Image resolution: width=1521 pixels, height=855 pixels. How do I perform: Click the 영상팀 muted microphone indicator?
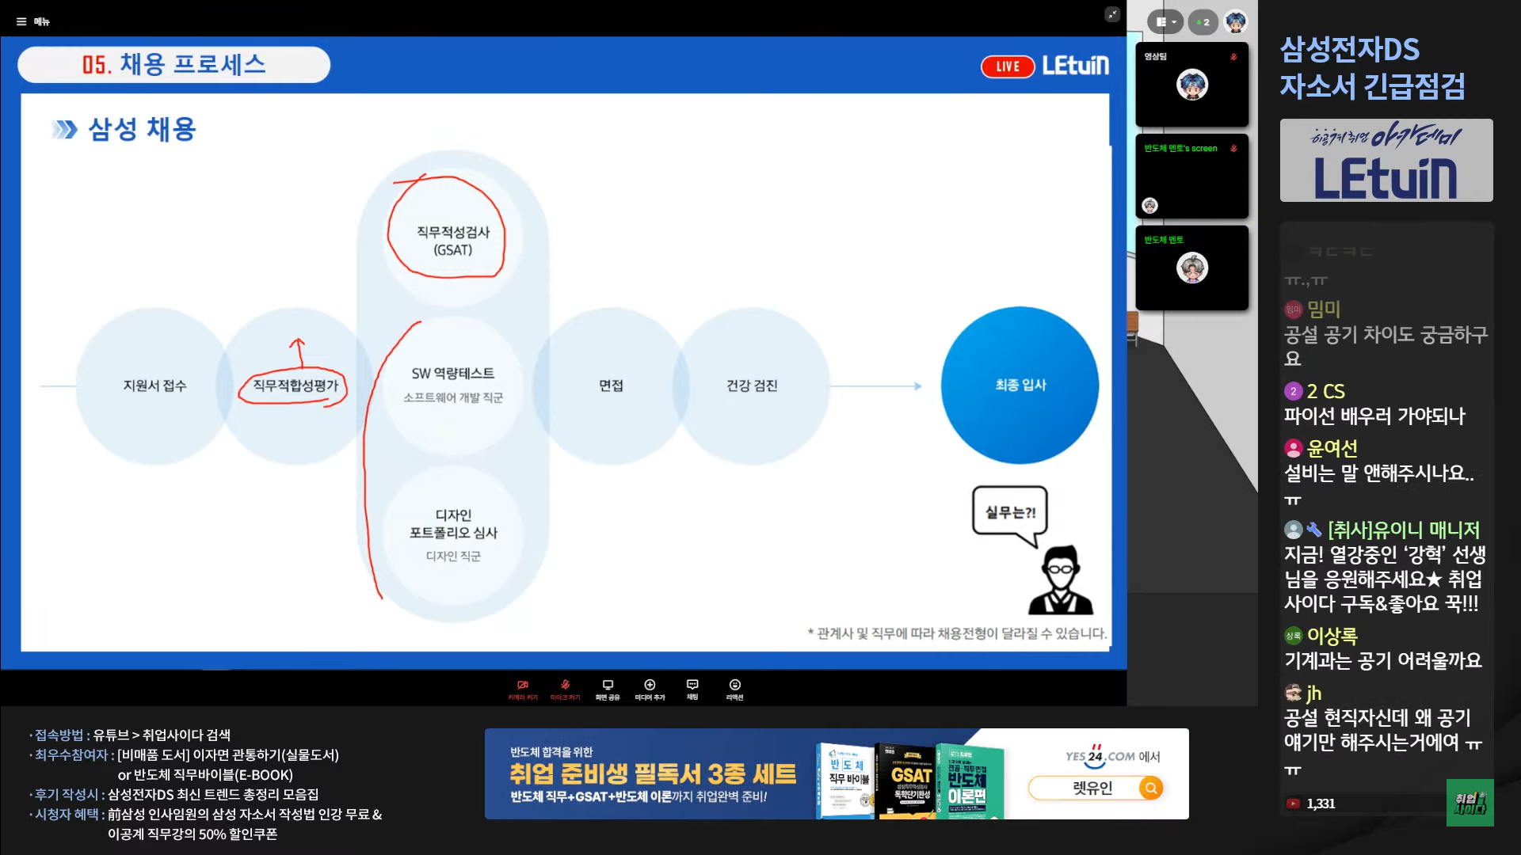pyautogui.click(x=1233, y=57)
